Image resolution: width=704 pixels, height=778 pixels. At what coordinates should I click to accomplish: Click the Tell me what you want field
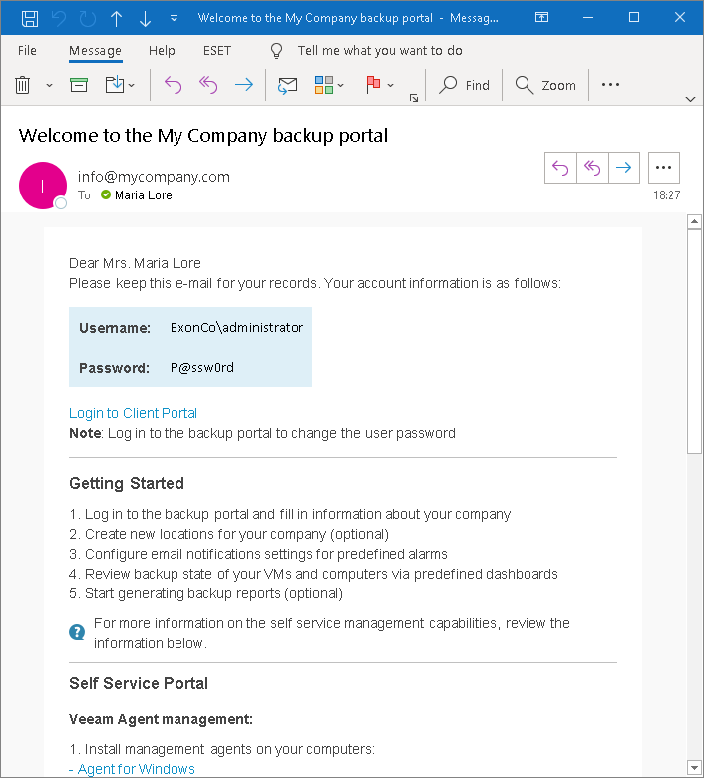coord(379,51)
